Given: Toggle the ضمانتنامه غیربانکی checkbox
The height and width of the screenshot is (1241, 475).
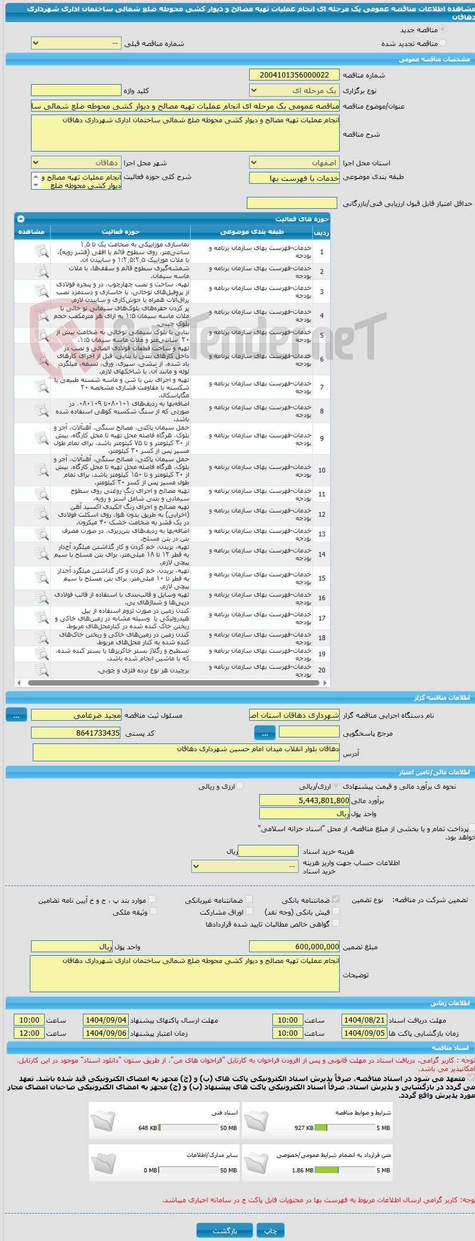Looking at the screenshot, I should [x=249, y=899].
